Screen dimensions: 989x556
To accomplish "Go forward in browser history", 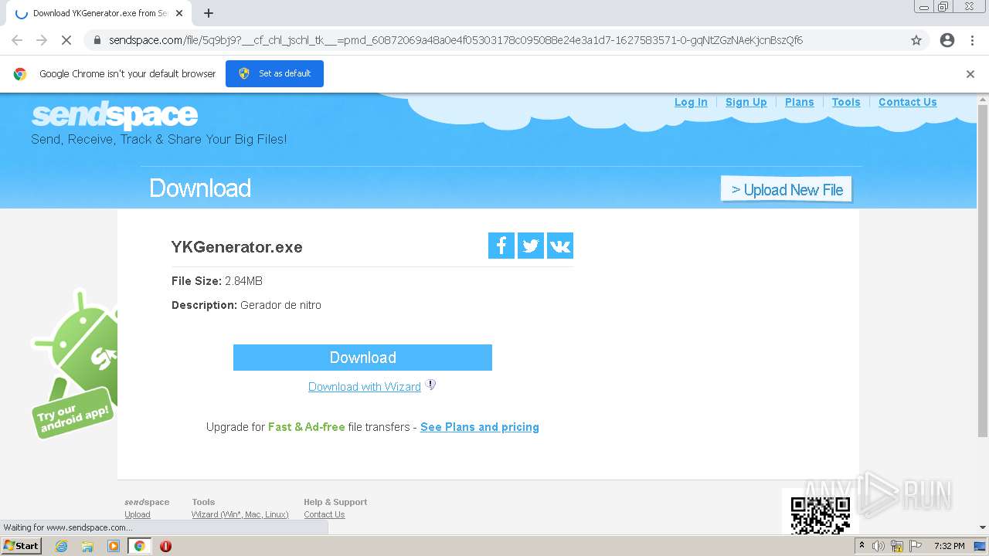I will coord(42,40).
